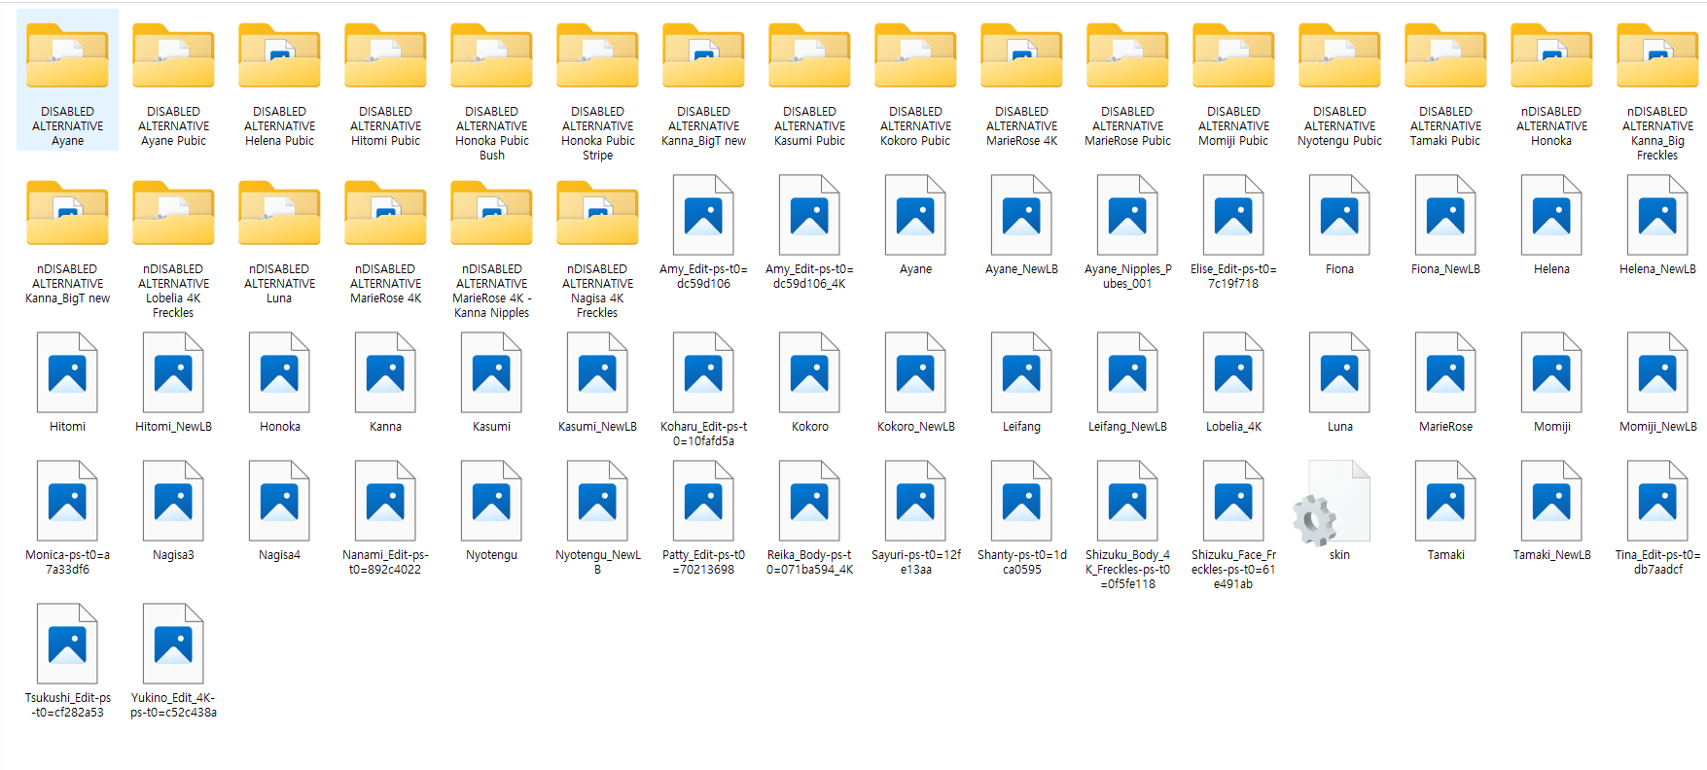Click 'Patty_Edit-ps-t0=70213698' file name text
The height and width of the screenshot is (770, 1707).
(703, 562)
